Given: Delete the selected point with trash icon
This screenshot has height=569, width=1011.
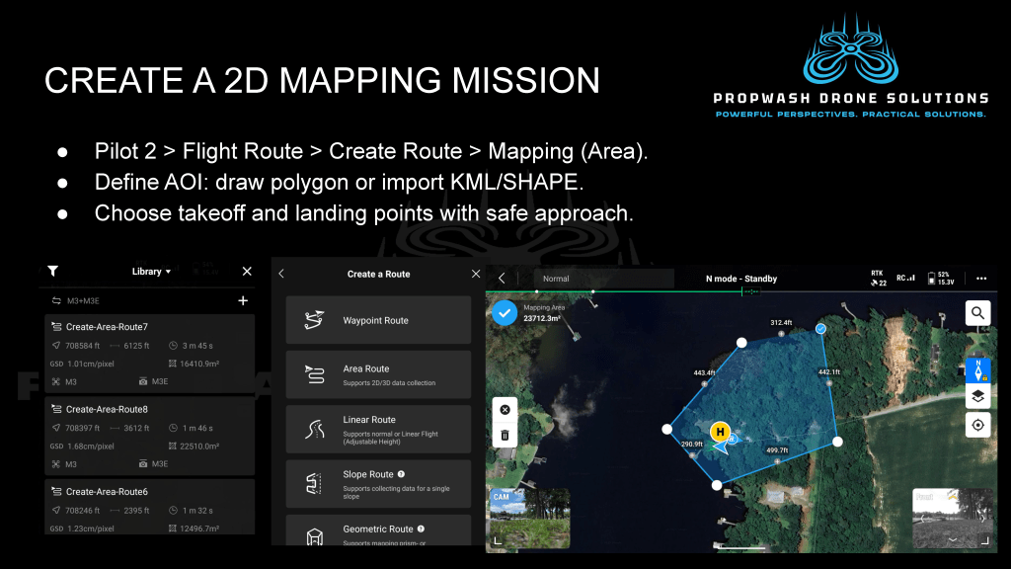Looking at the screenshot, I should 505,435.
